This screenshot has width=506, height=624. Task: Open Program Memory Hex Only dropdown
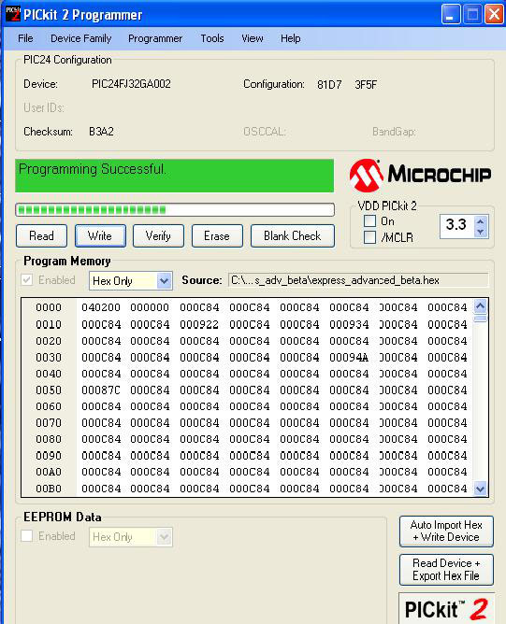164,281
